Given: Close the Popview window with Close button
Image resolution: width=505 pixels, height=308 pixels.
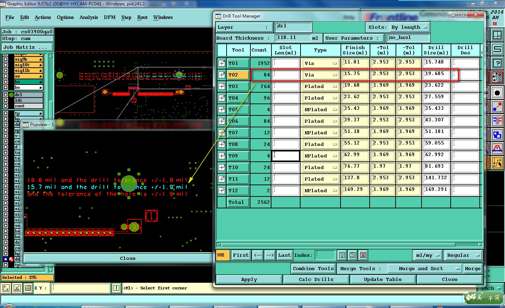Looking at the screenshot, I should point(128,258).
